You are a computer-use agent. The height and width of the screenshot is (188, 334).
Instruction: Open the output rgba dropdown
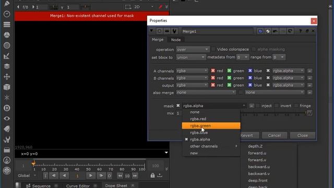192,85
